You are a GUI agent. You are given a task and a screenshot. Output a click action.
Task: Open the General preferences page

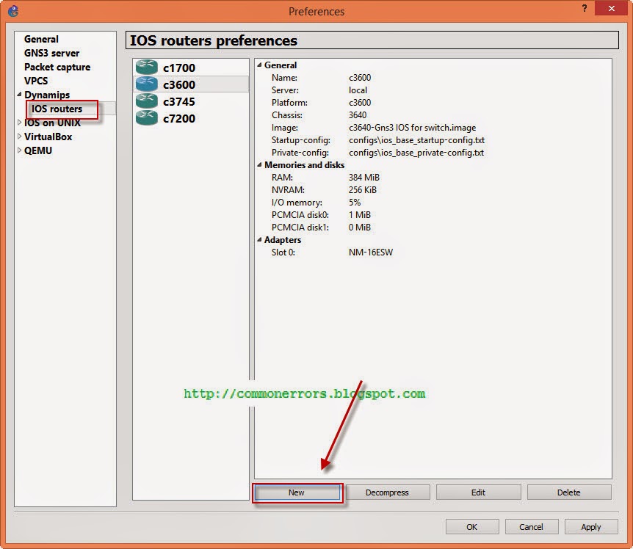[41, 39]
